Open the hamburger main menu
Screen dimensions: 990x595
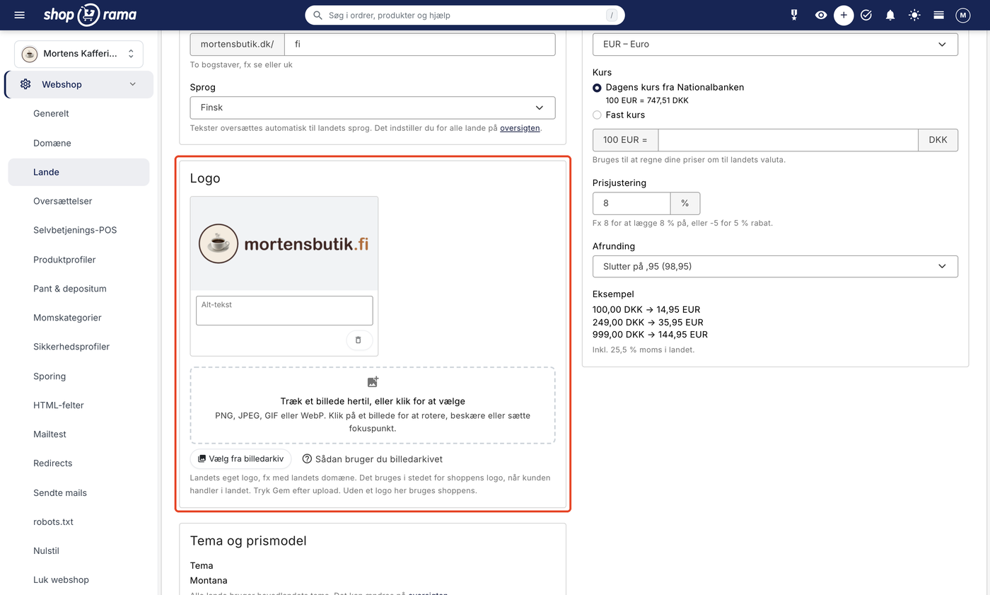tap(20, 15)
